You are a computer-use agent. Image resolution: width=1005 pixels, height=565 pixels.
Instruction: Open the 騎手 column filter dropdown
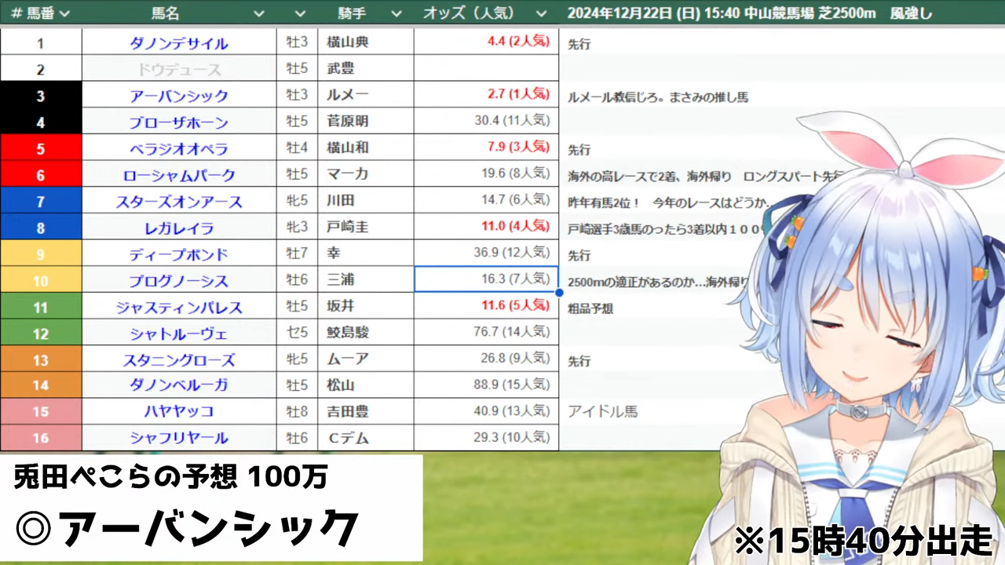397,13
